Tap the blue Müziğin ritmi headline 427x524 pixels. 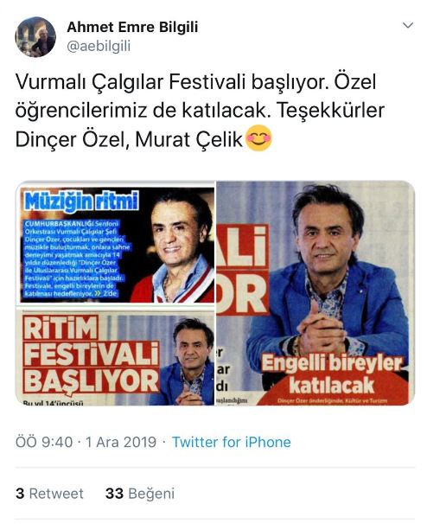point(81,201)
